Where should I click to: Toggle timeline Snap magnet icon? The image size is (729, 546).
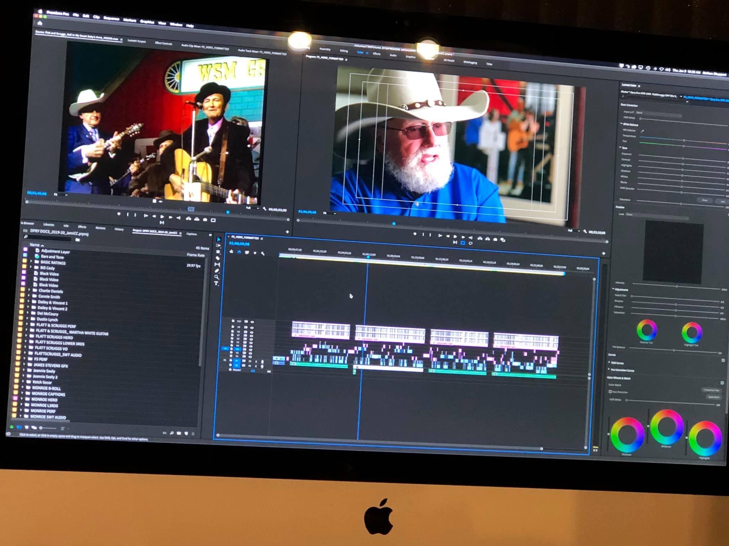(x=239, y=252)
